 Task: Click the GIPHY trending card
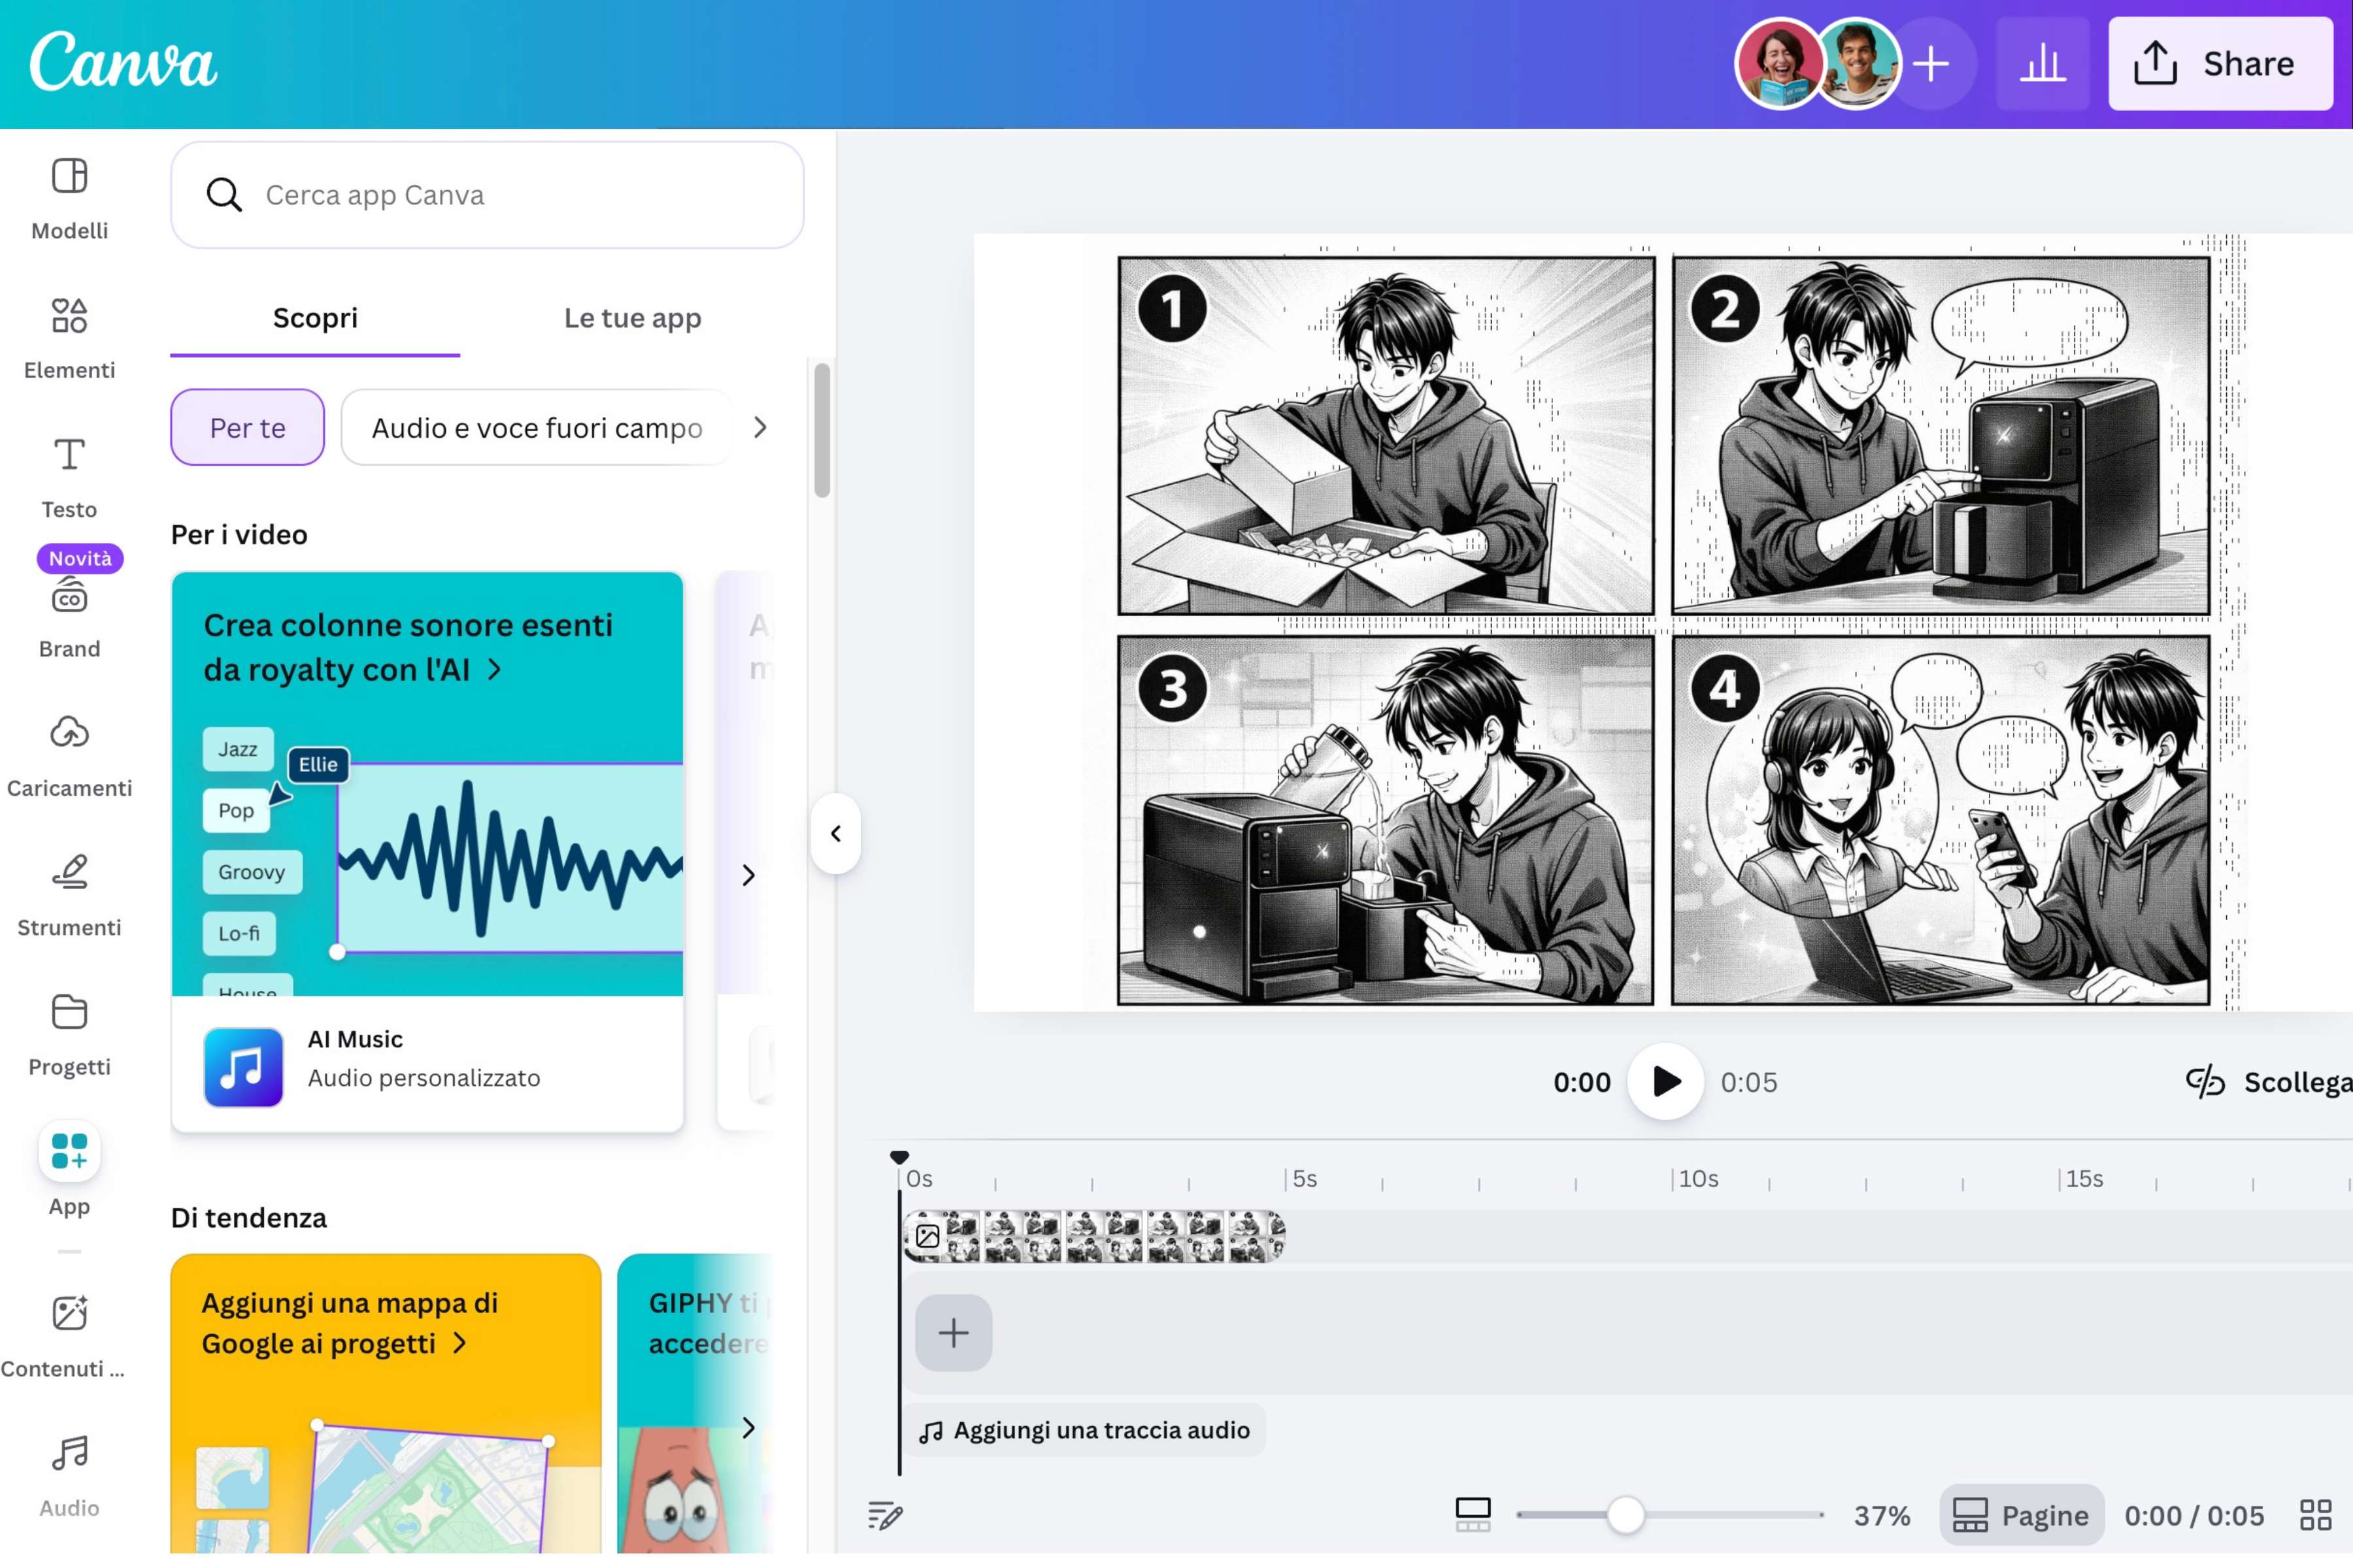click(696, 1403)
